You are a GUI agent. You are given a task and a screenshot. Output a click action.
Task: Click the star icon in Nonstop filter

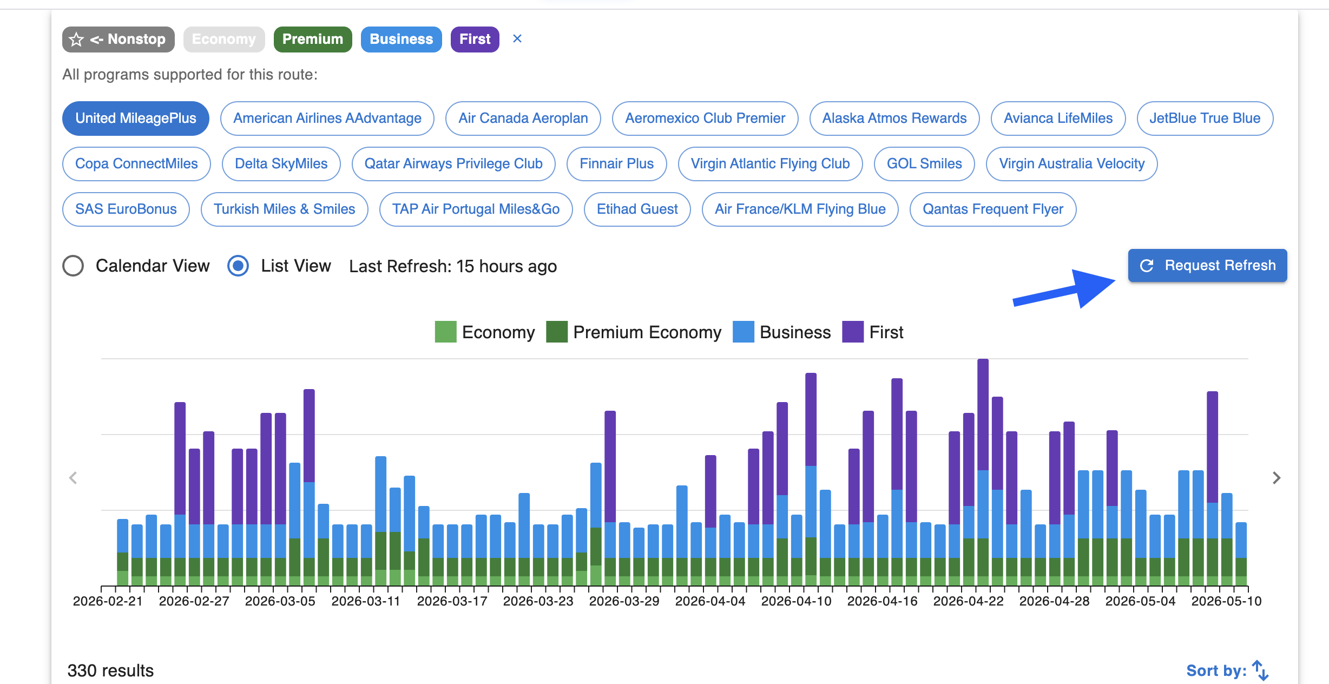[x=76, y=40]
